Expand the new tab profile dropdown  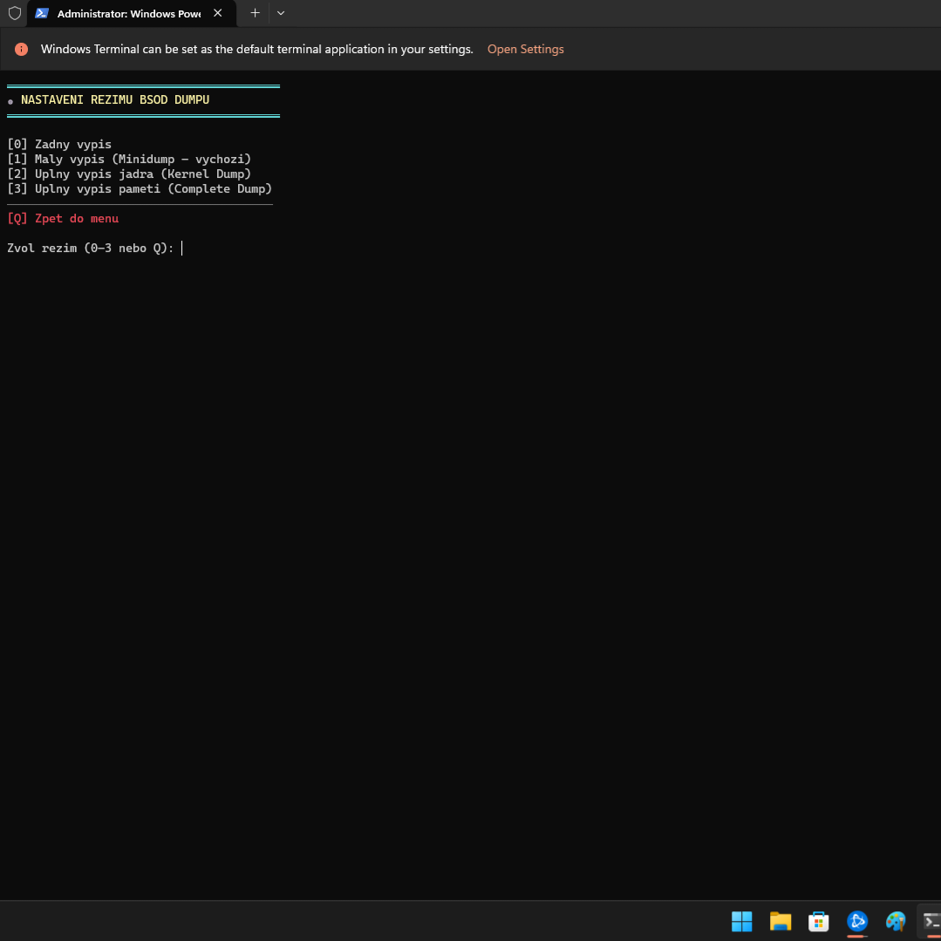tap(281, 13)
